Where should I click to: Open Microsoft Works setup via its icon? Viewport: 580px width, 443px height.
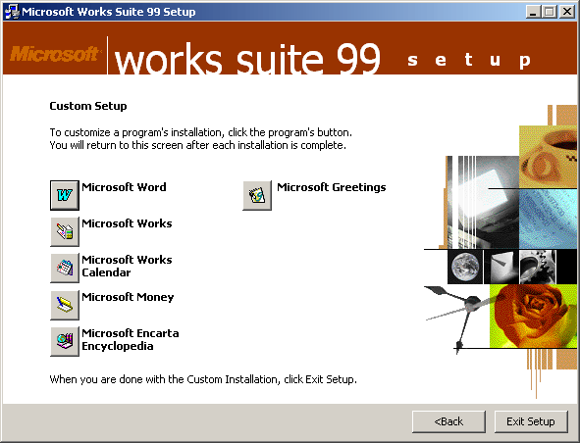tap(65, 231)
